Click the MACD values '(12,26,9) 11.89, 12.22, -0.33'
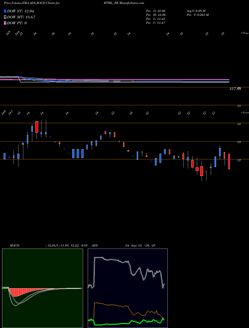This screenshot has width=249, height=328. coord(68,246)
